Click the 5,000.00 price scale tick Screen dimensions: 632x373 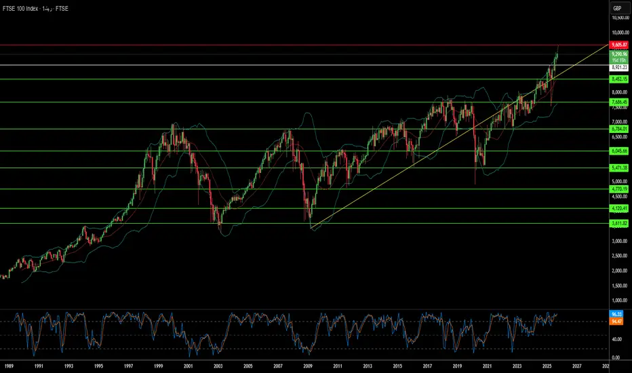(620, 182)
